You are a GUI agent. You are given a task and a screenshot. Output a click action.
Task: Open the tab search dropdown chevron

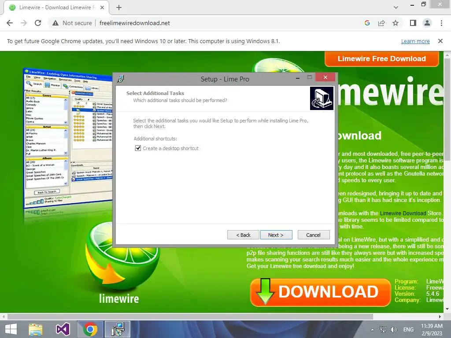pos(396,7)
